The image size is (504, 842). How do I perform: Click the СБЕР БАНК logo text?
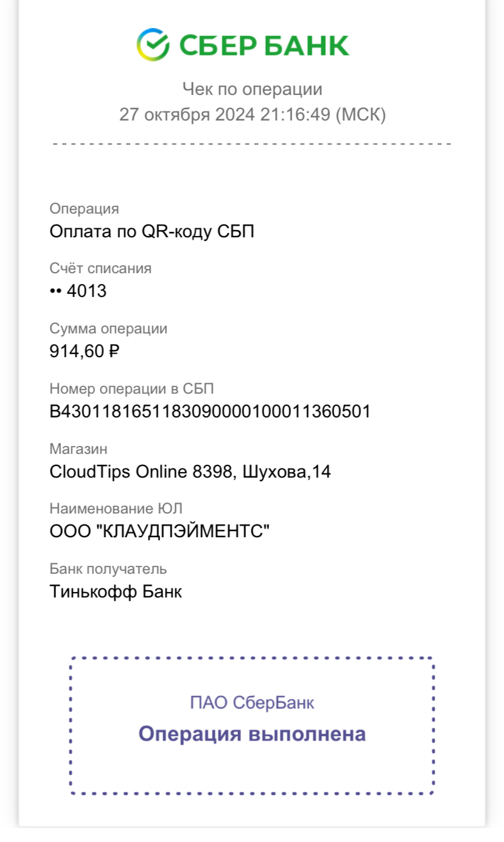pos(264,46)
